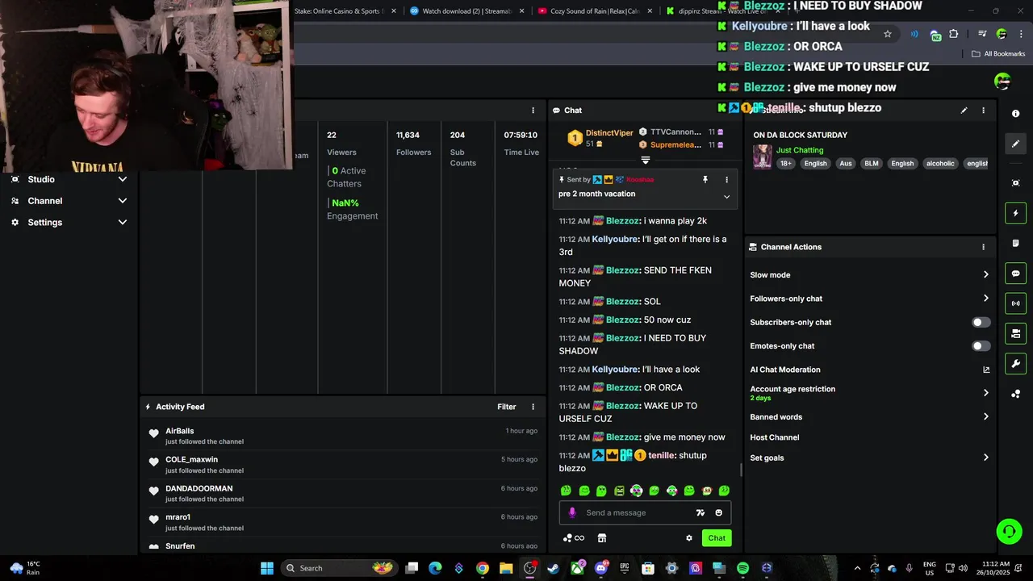The width and height of the screenshot is (1033, 581).
Task: Click green headset support button
Action: (1009, 531)
